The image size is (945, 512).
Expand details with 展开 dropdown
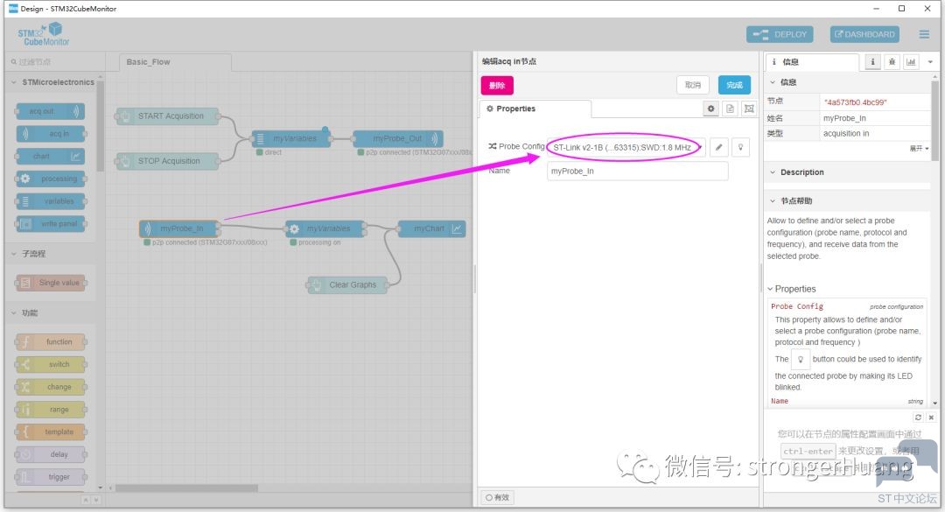tap(919, 149)
